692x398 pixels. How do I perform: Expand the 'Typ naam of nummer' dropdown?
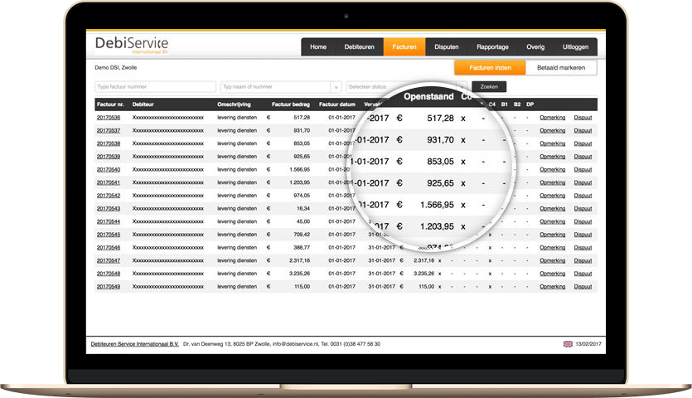coord(335,87)
